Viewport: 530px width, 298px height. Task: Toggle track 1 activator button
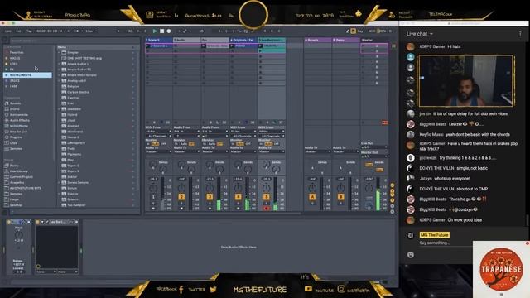(x=153, y=197)
